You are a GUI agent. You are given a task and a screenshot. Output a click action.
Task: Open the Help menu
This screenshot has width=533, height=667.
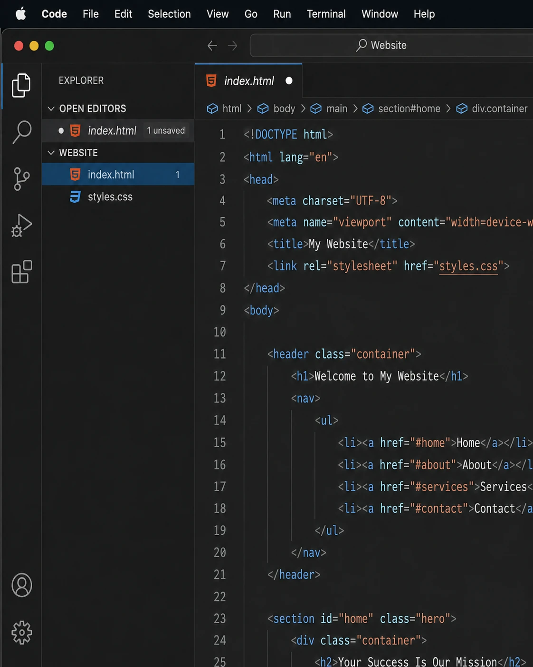click(x=424, y=14)
